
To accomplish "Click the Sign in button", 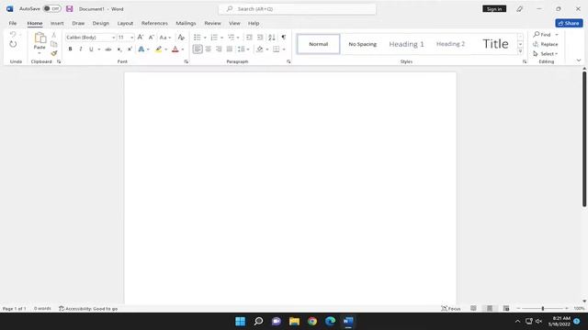I will coord(494,9).
